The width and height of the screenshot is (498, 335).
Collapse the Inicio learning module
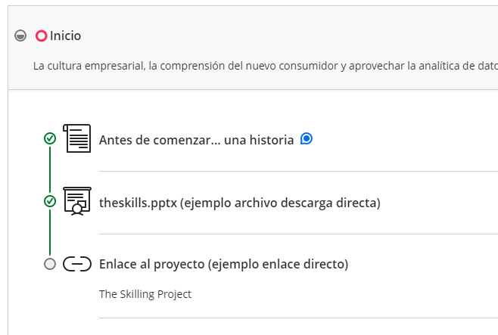pos(20,36)
